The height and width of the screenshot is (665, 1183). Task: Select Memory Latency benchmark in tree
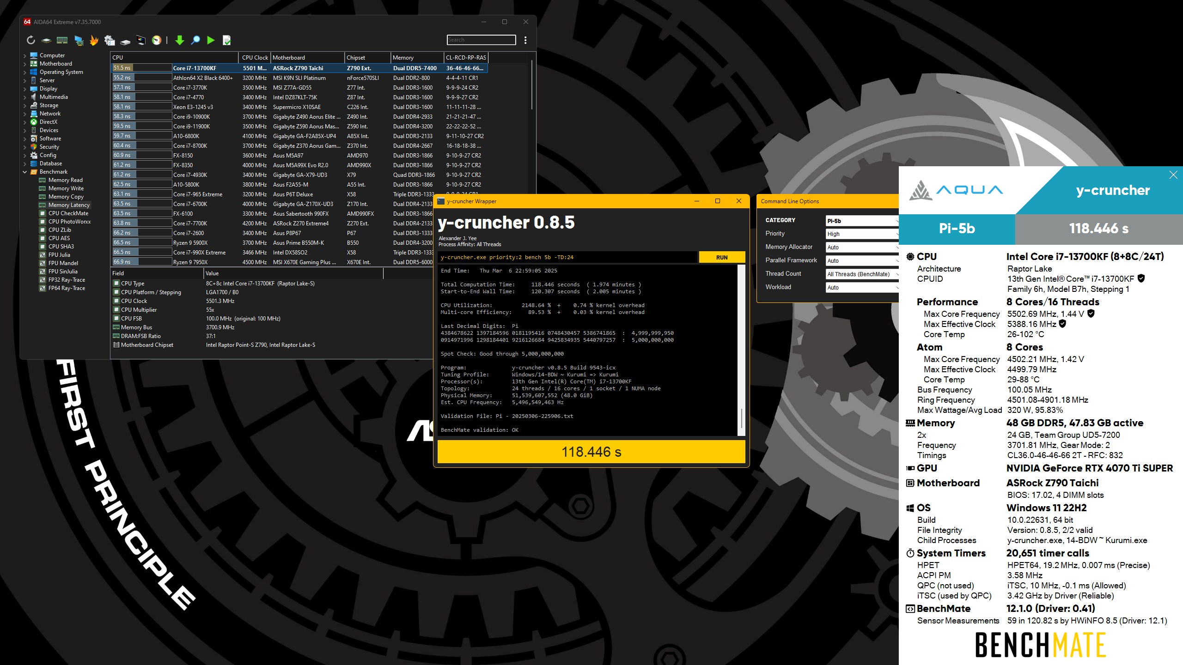69,205
